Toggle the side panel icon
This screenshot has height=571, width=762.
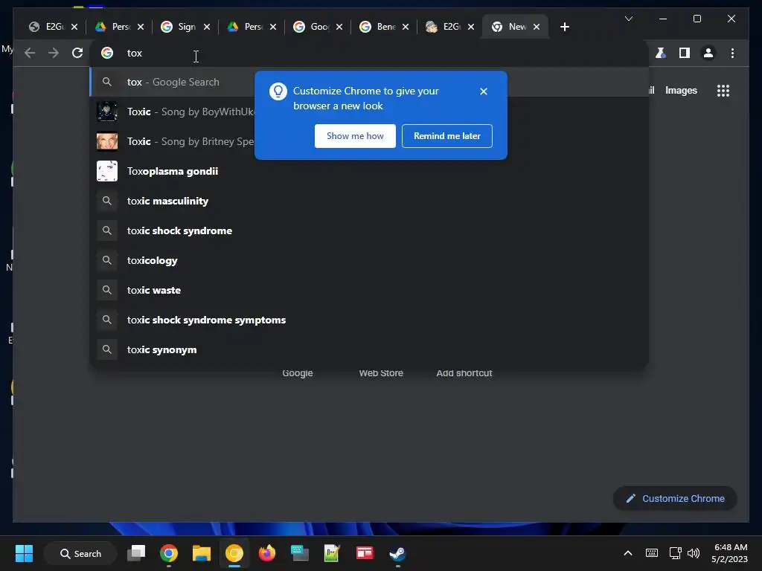click(685, 53)
